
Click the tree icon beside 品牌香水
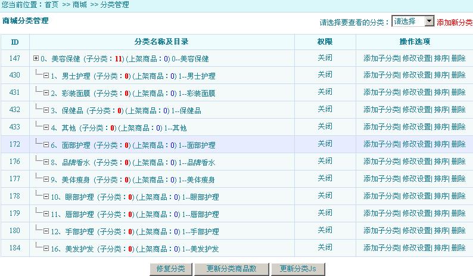point(46,162)
